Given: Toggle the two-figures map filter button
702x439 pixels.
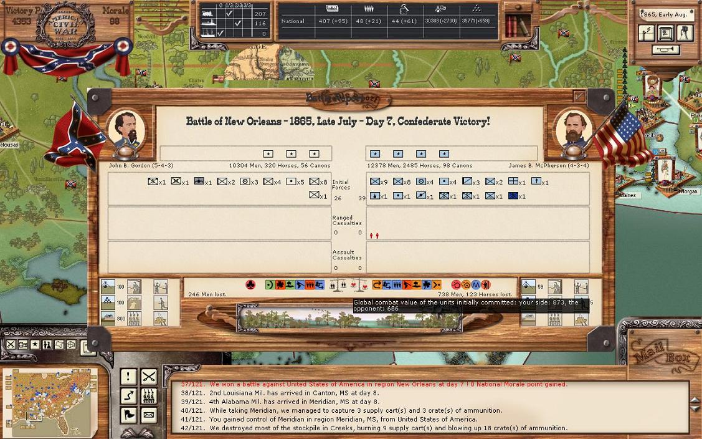Looking at the screenshot, I should (47, 345).
